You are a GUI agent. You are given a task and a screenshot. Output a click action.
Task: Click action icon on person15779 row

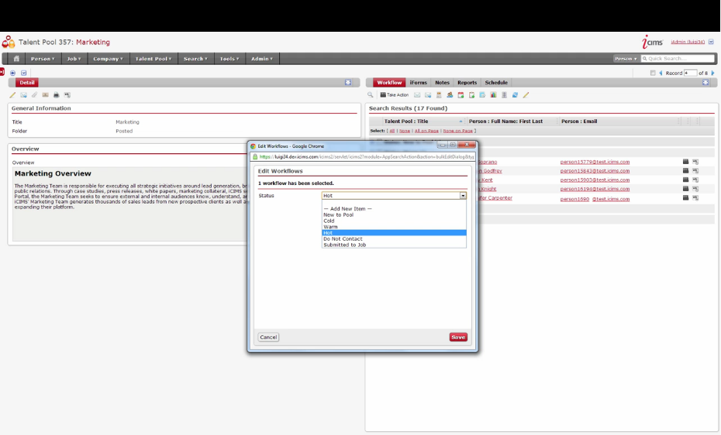tap(685, 162)
